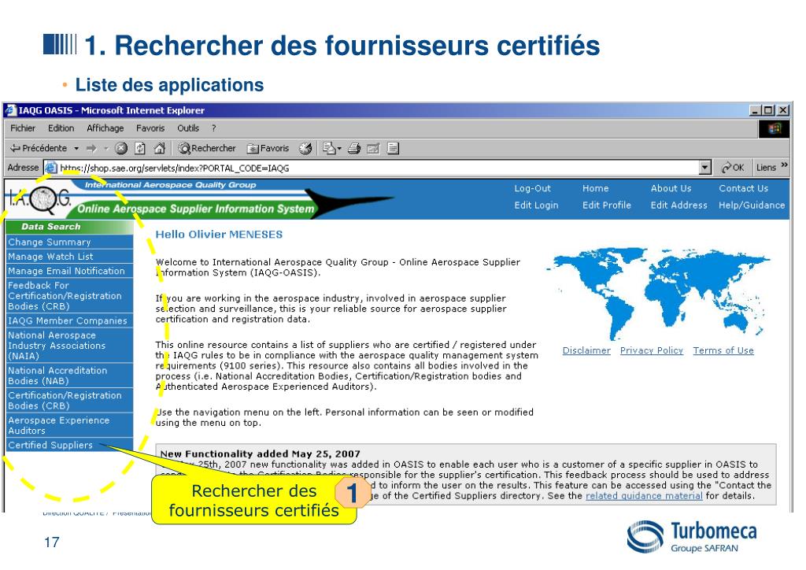
Task: Open Certified Suppliers in the left menu
Action: pyautogui.click(x=69, y=445)
